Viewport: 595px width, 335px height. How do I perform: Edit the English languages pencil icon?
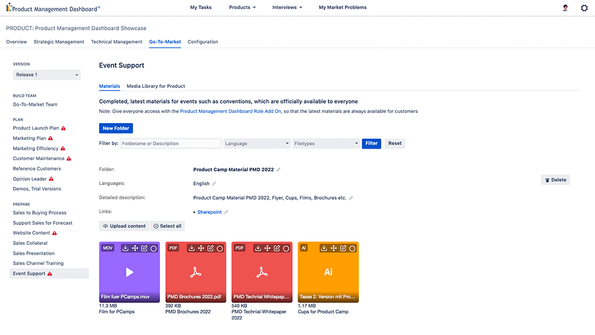coord(214,184)
